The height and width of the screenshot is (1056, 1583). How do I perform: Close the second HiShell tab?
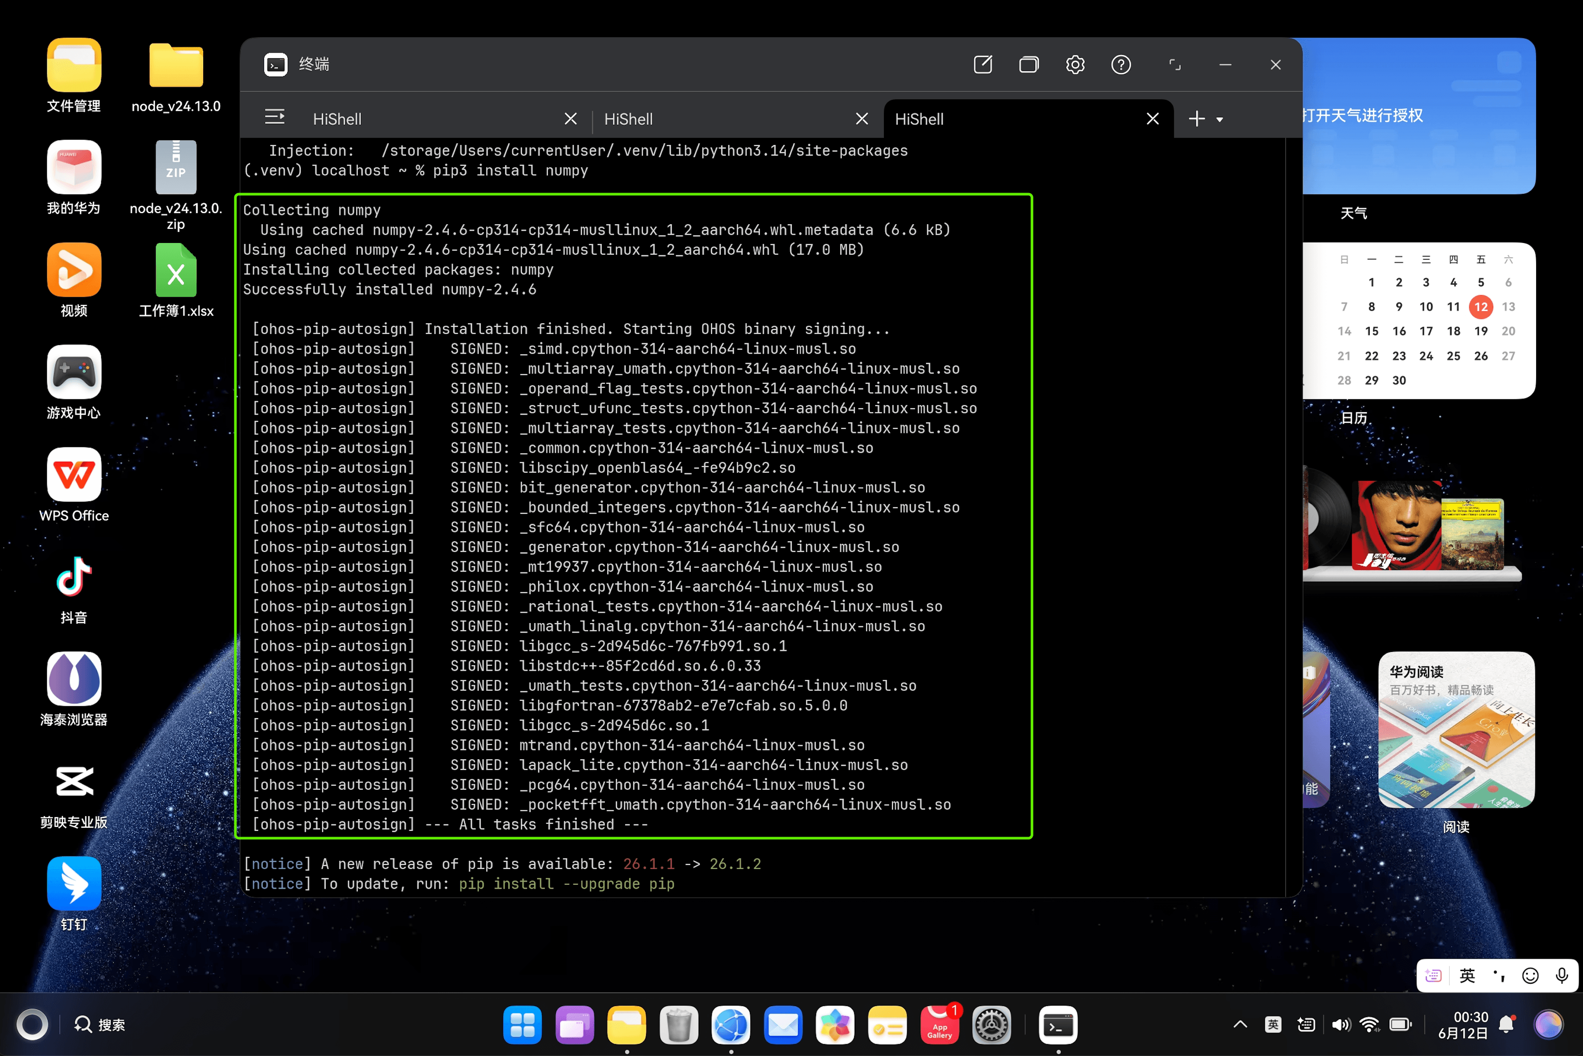tap(862, 119)
